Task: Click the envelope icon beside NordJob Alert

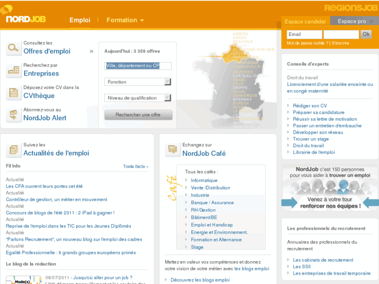Action: point(14,115)
